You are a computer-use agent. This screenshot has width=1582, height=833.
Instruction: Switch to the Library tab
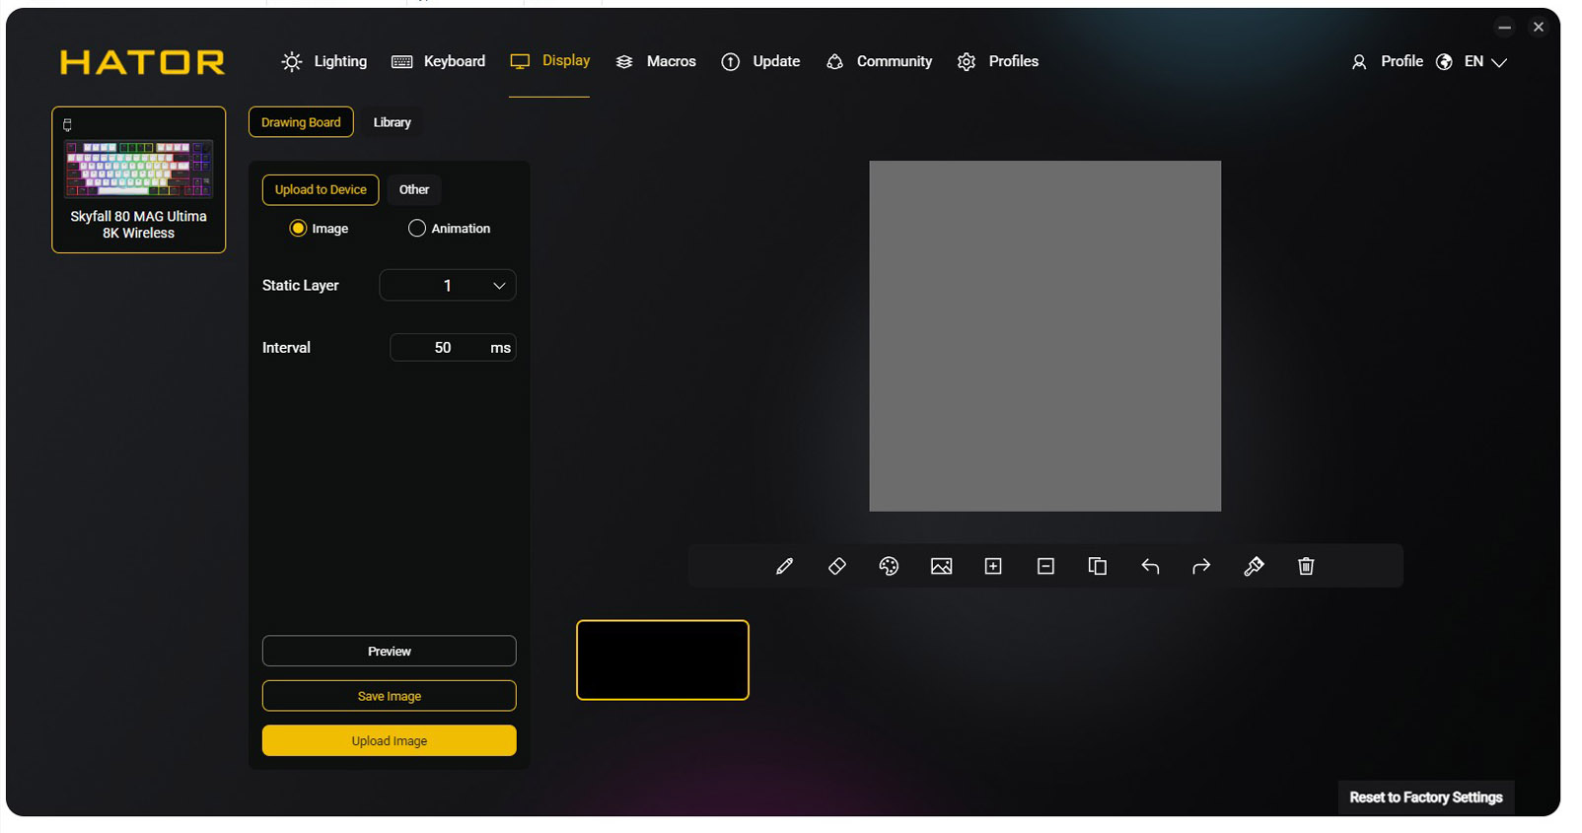[392, 122]
